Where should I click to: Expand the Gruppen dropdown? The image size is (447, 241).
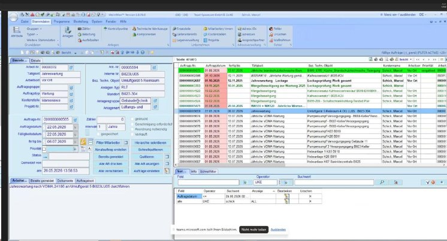[x=34, y=29]
